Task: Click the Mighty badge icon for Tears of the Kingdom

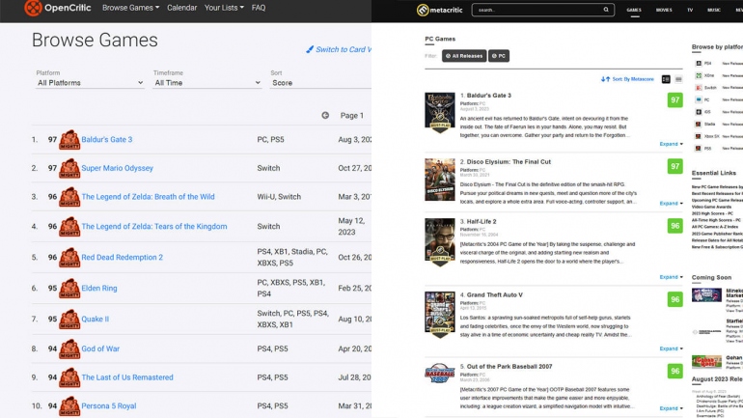Action: click(69, 227)
